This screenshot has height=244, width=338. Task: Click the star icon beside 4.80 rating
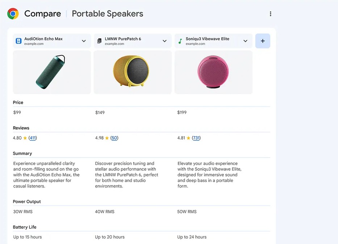pyautogui.click(x=25, y=138)
